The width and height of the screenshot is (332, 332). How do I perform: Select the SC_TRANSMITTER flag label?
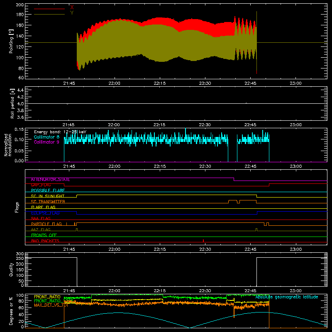[48, 202]
